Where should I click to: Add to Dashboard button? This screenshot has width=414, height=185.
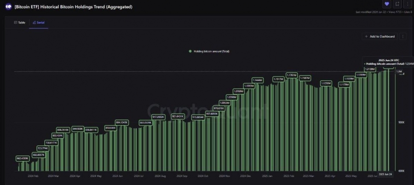pyautogui.click(x=379, y=36)
